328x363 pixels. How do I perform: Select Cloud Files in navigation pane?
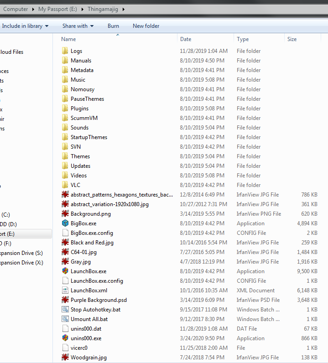11,52
